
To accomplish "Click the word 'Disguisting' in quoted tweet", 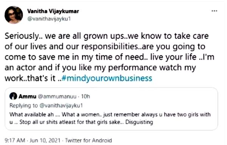I will (139, 122).
